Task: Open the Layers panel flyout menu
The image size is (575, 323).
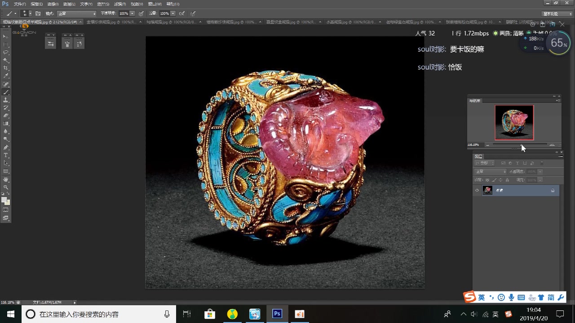Action: pyautogui.click(x=560, y=157)
